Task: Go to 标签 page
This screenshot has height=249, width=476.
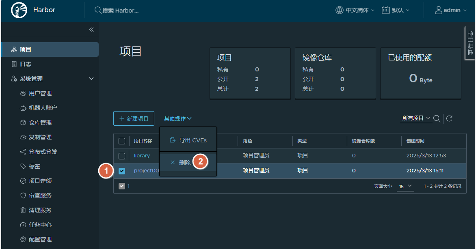Action: (34, 166)
